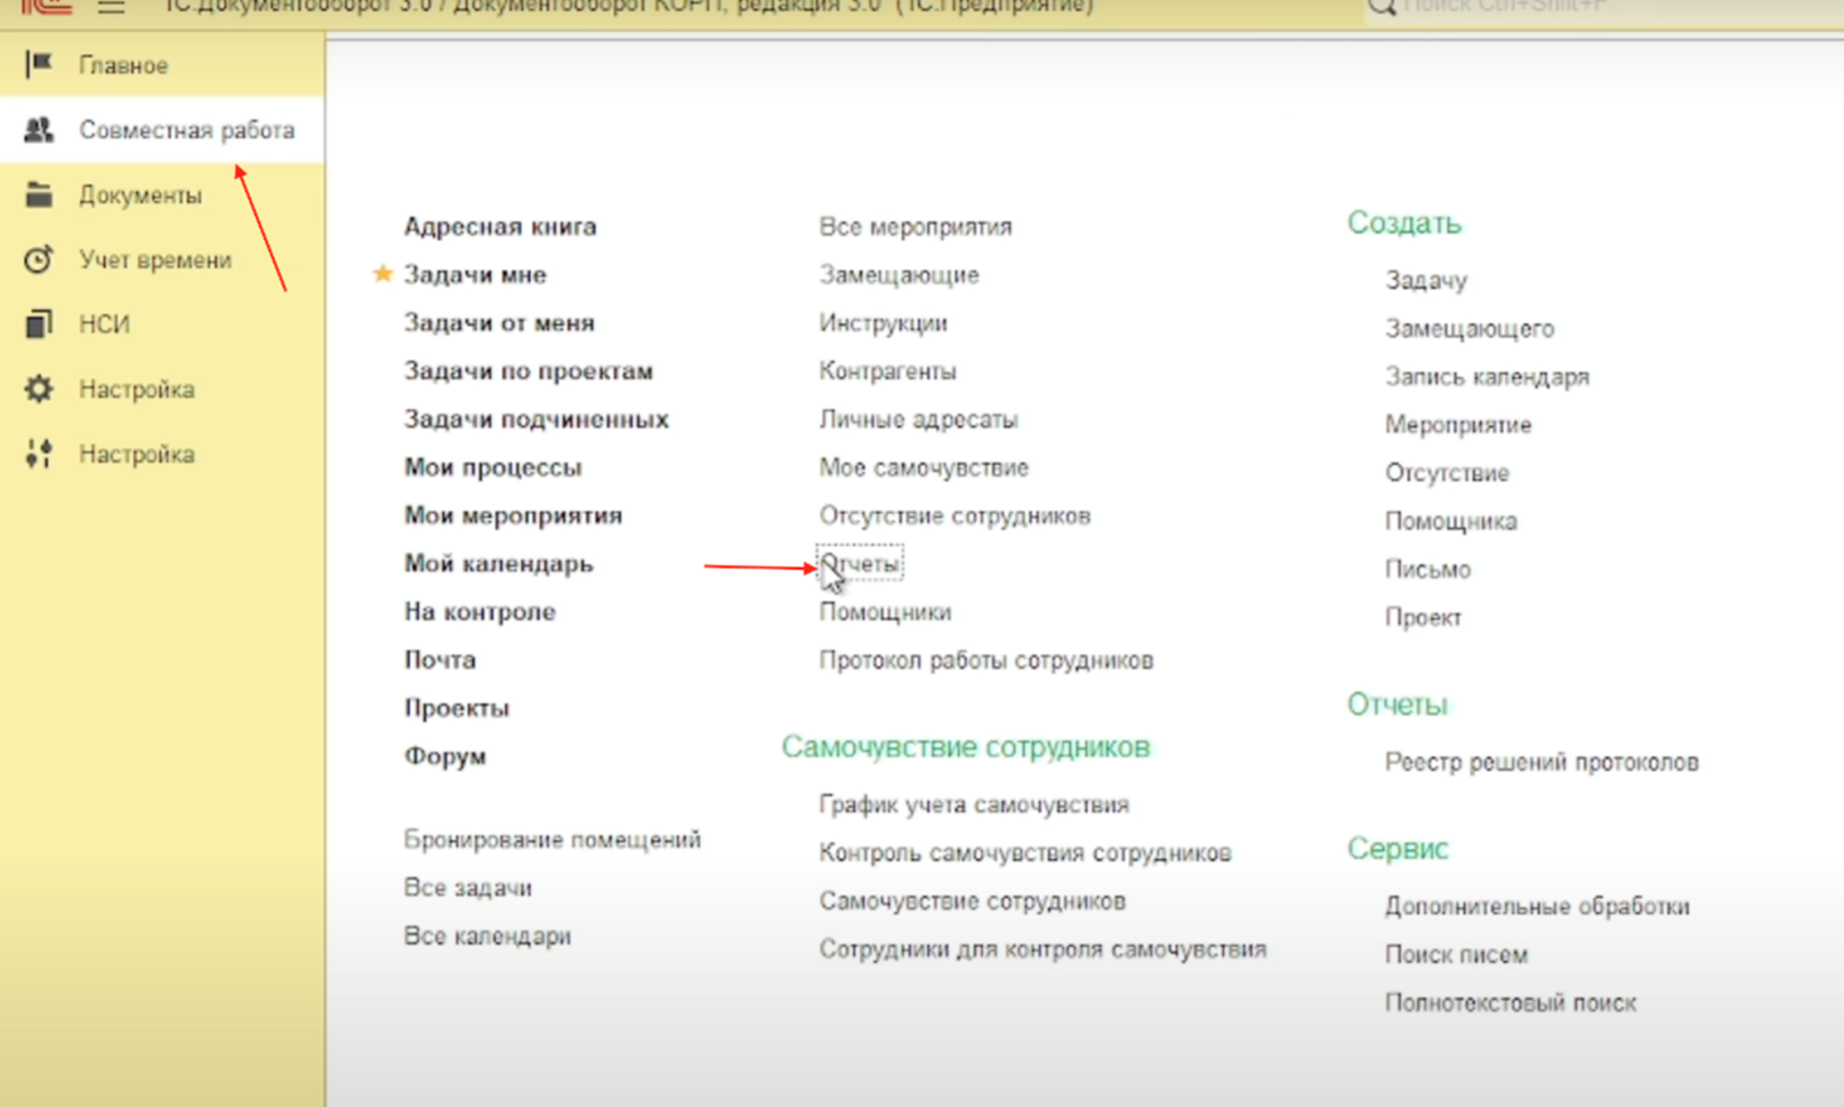Open Все задачи
The image size is (1844, 1107).
tap(467, 887)
